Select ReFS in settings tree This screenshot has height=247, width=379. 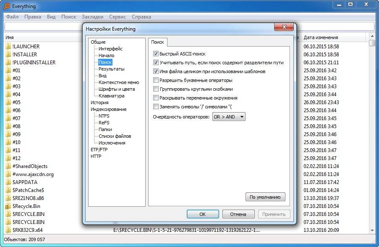point(104,123)
